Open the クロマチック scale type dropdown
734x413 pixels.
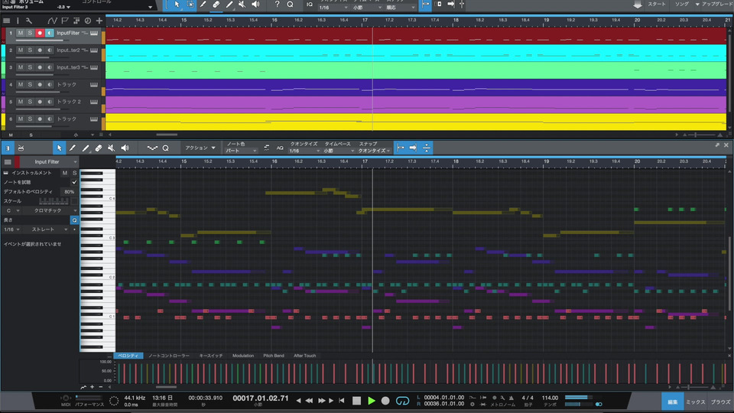click(x=50, y=211)
